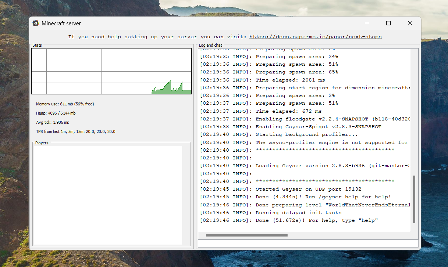Image resolution: width=448 pixels, height=267 pixels.
Task: Minimize the Minecraft server window
Action: [x=367, y=23]
